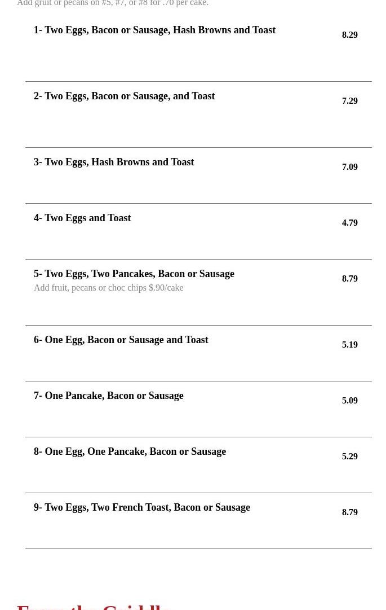
Task: Click the 5.09 price
Action: tap(349, 401)
